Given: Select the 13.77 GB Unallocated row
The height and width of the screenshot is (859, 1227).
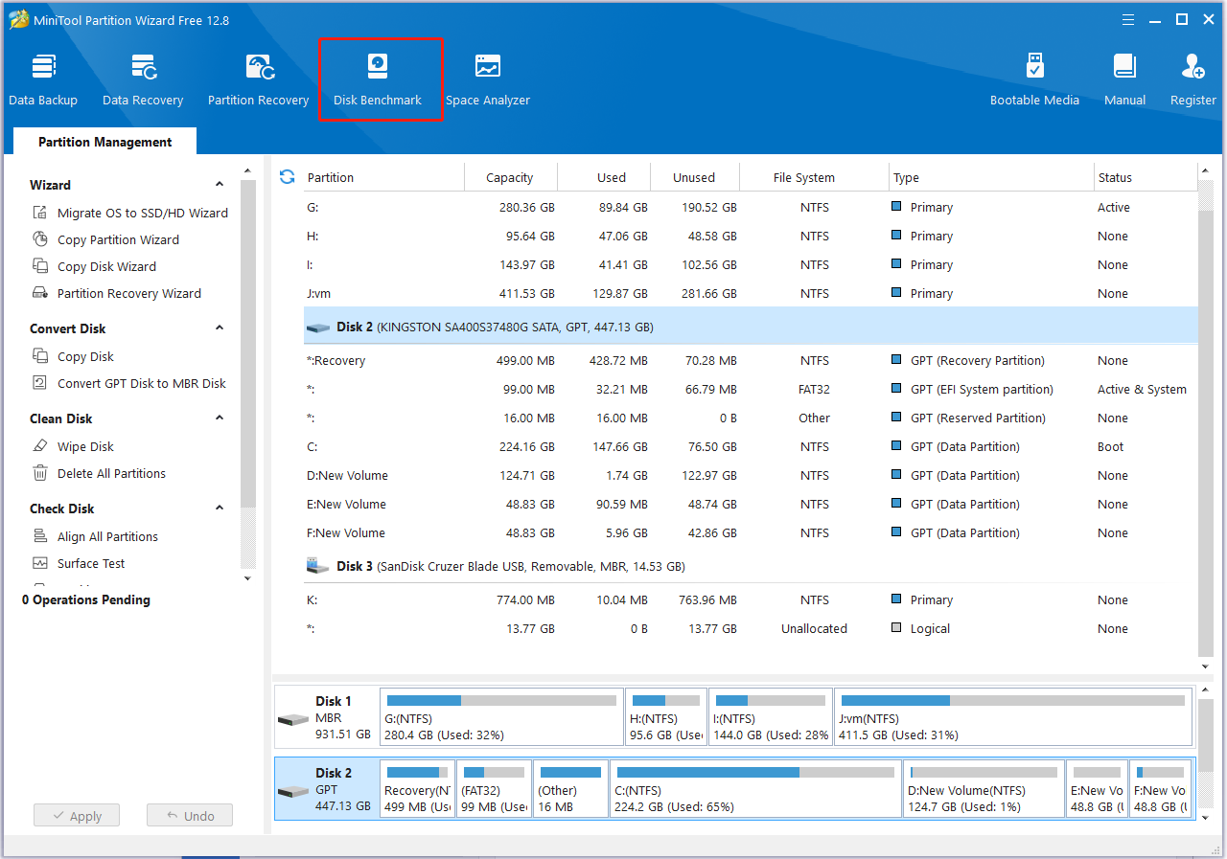Looking at the screenshot, I should point(751,628).
